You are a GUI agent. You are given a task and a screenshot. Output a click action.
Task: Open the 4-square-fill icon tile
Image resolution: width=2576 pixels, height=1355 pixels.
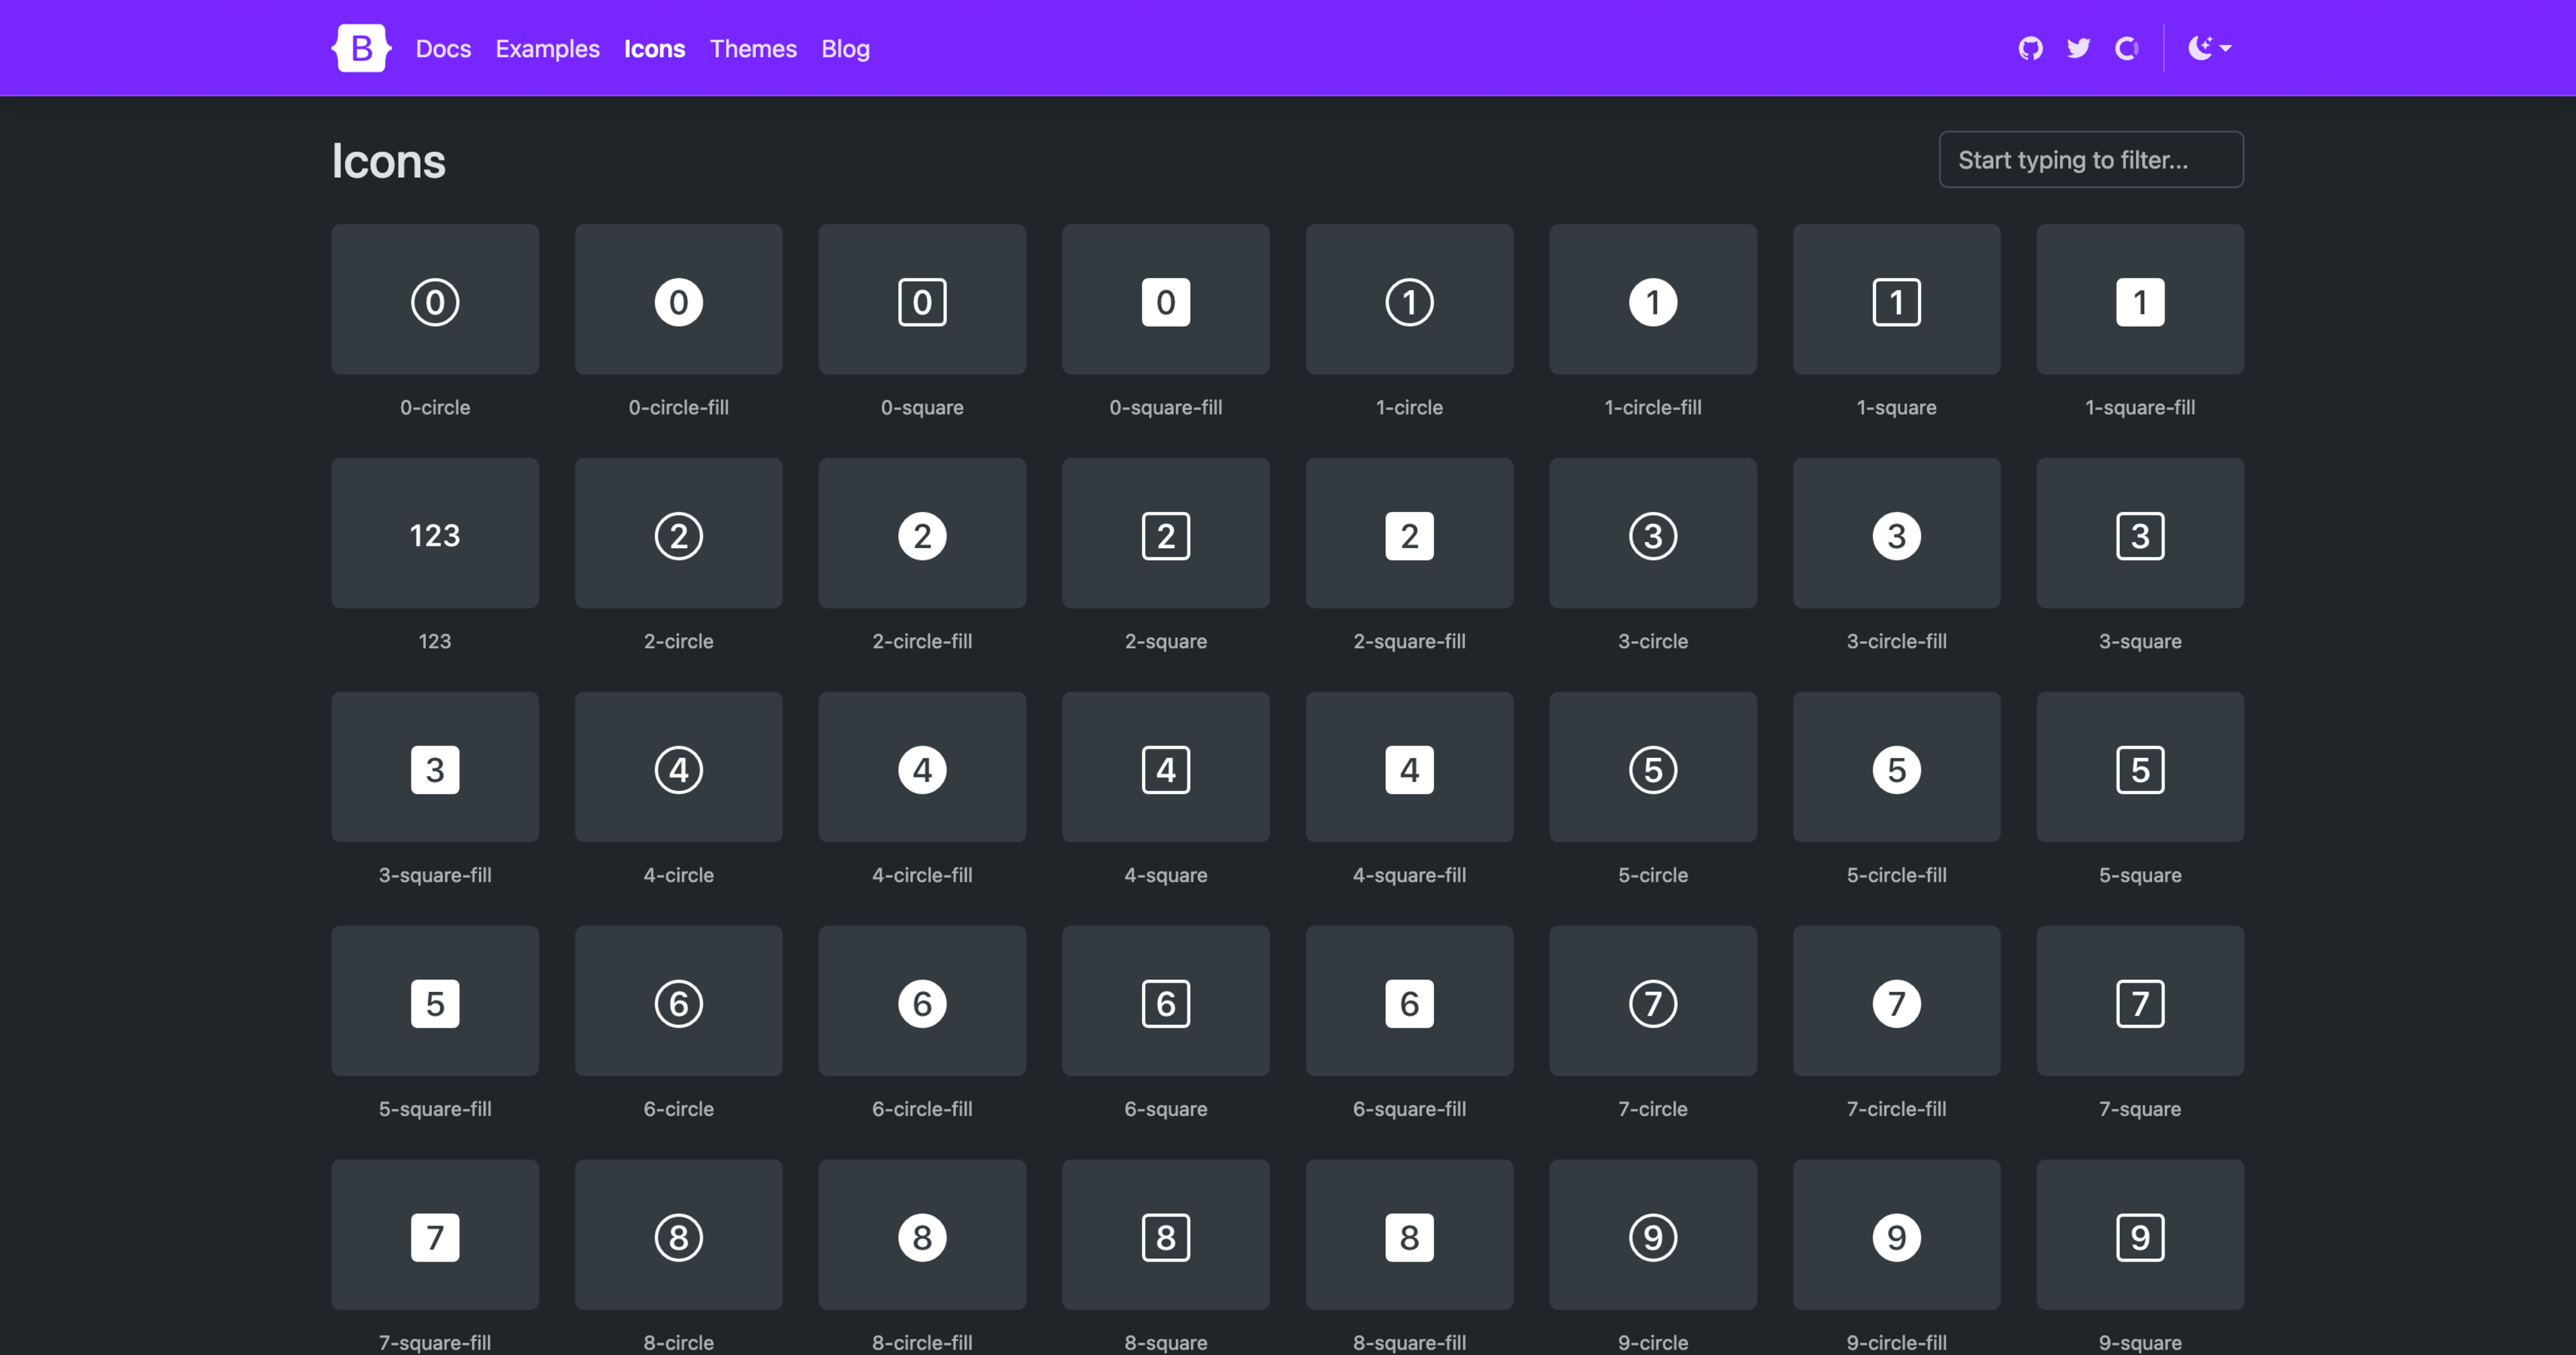(x=1410, y=767)
